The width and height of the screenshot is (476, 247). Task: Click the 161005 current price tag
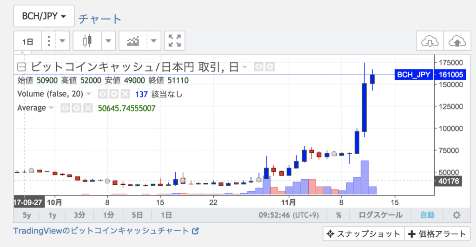pos(451,75)
